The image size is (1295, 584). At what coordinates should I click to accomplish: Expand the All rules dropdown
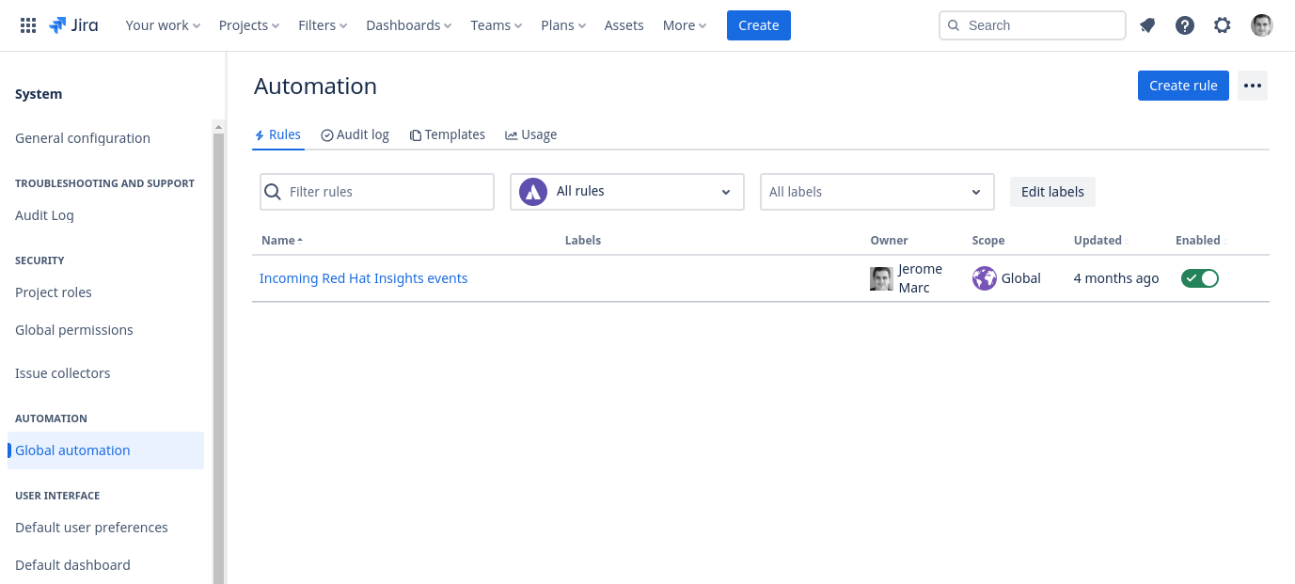tap(627, 192)
